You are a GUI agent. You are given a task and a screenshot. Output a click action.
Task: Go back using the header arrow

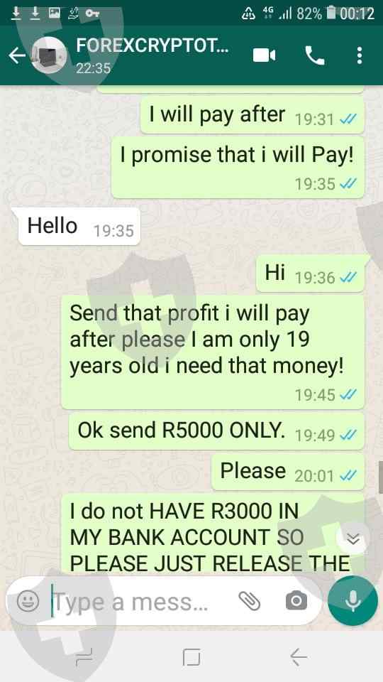[17, 55]
